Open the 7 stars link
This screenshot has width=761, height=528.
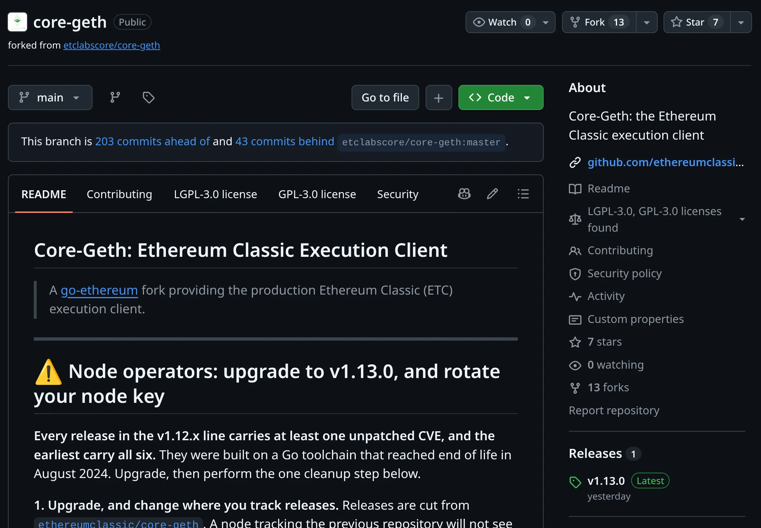[605, 342]
